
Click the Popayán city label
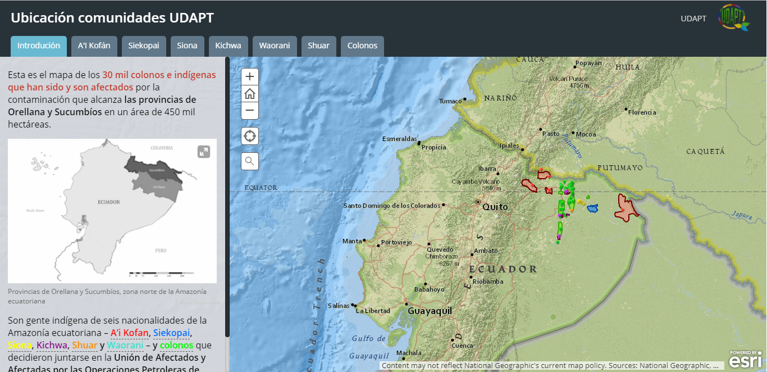click(589, 63)
